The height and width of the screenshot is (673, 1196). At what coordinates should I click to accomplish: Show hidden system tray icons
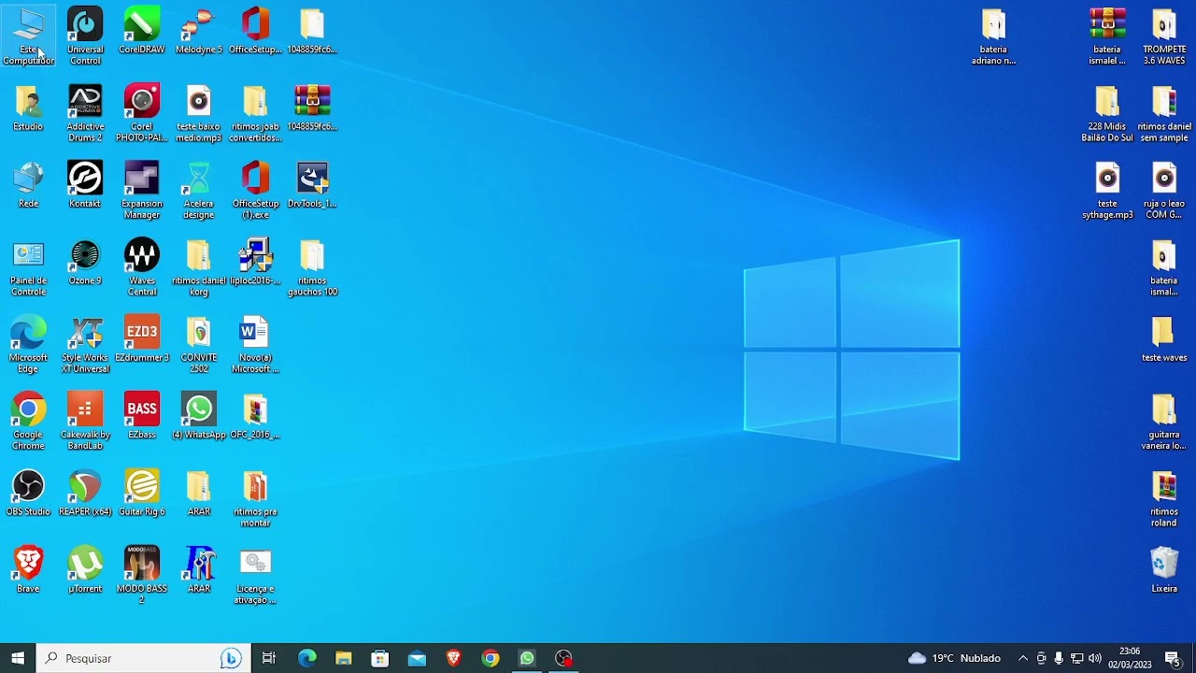(1023, 658)
